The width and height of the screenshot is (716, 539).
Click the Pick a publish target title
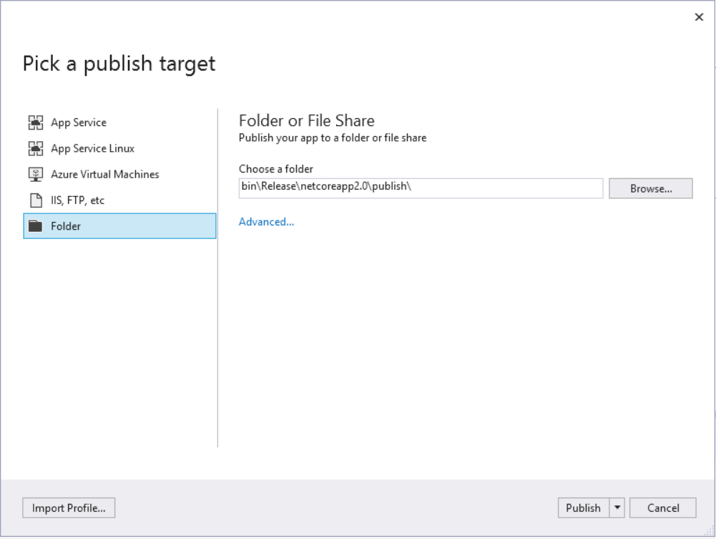click(119, 64)
